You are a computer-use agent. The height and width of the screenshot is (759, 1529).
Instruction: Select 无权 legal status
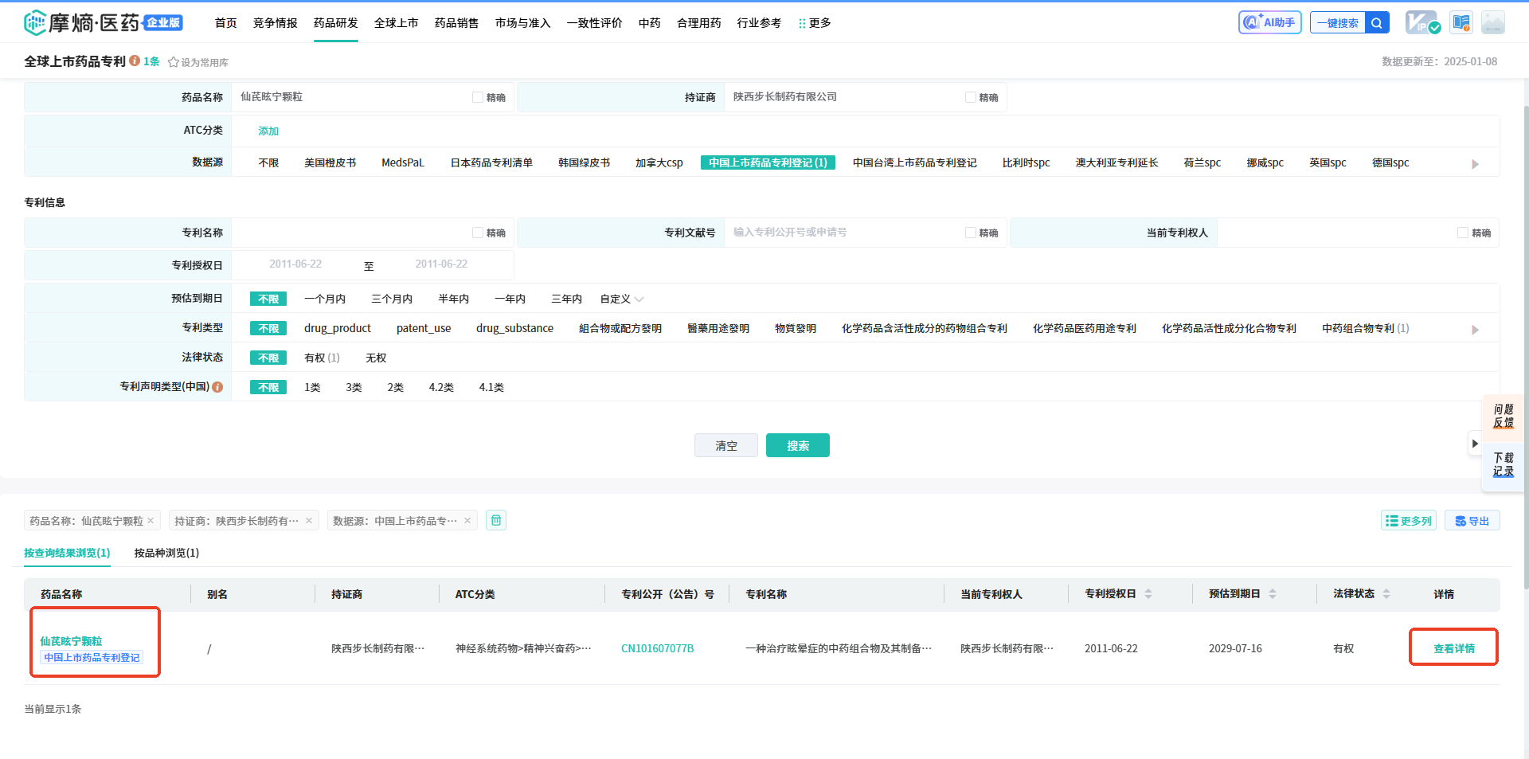376,358
